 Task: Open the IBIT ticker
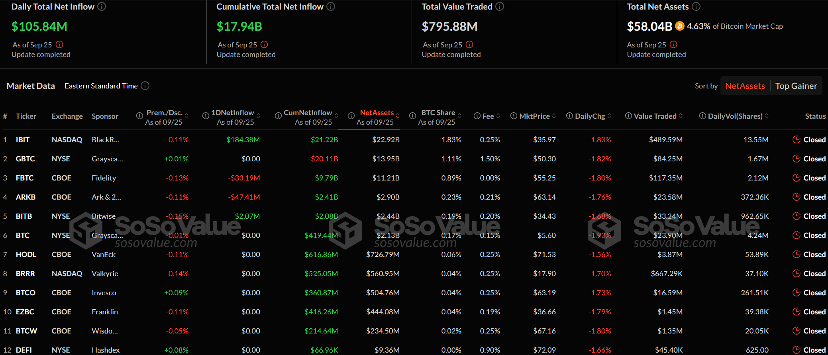(23, 139)
